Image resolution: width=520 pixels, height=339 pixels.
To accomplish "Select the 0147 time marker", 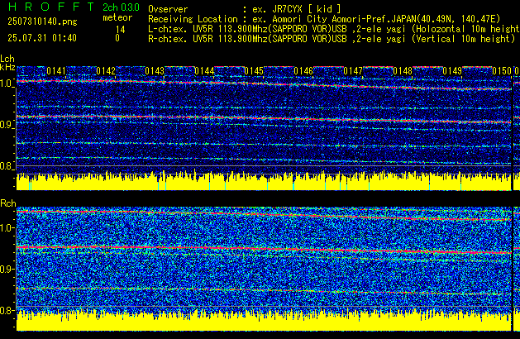I will (353, 71).
